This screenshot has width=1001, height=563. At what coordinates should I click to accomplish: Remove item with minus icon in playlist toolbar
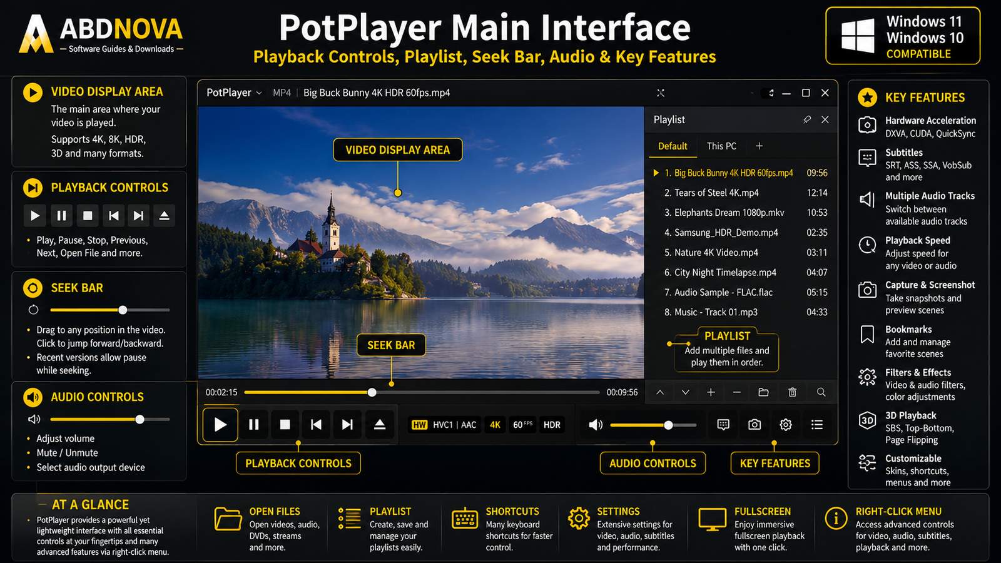click(736, 392)
